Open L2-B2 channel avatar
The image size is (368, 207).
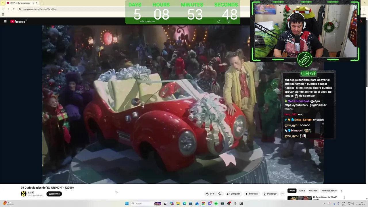(23, 194)
